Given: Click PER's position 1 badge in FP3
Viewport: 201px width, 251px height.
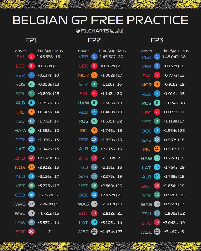Looking at the screenshot, I should click(x=157, y=57).
